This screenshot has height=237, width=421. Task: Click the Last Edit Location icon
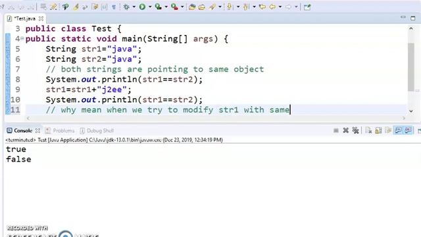click(x=262, y=7)
